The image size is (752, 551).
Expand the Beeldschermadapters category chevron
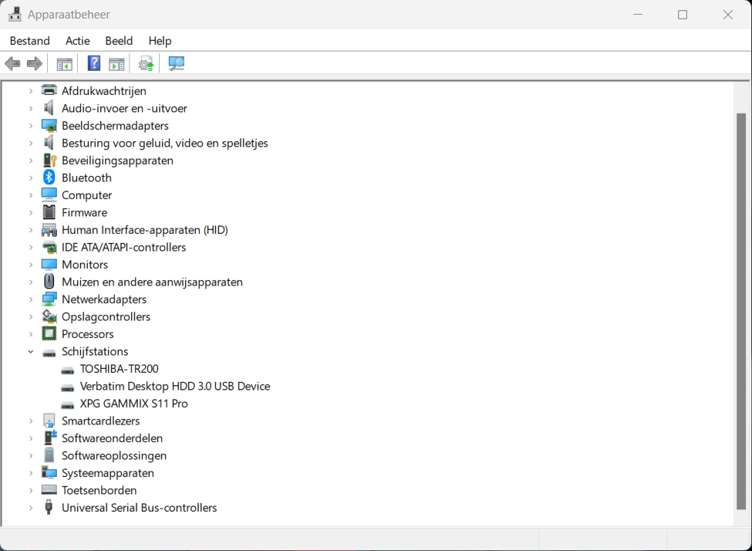point(31,125)
